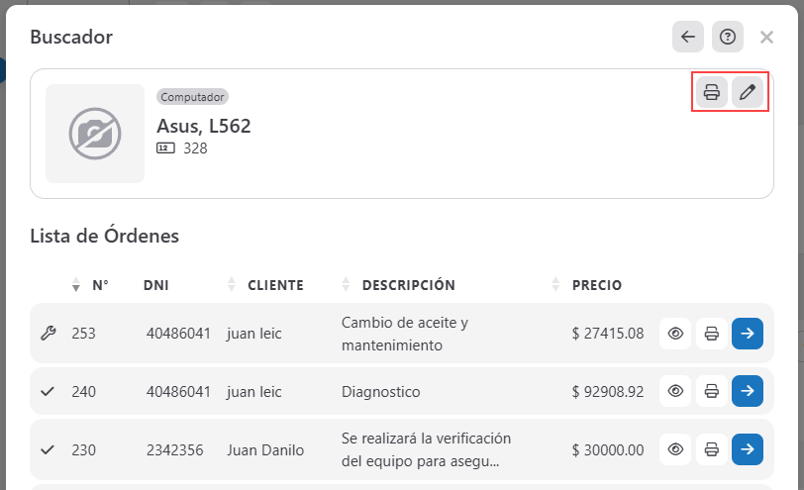View order 253 with the eye icon
This screenshot has width=804, height=490.
click(x=676, y=334)
